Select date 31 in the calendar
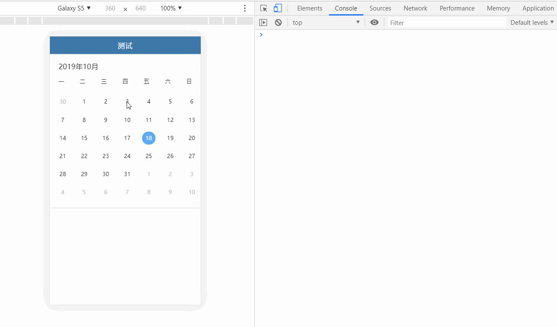Screen dimensions: 557x327 coord(127,174)
